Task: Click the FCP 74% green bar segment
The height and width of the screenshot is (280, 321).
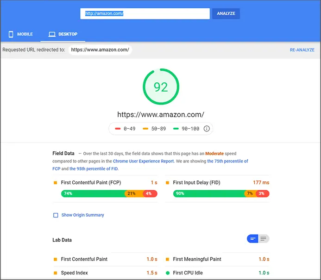Action: [x=93, y=193]
